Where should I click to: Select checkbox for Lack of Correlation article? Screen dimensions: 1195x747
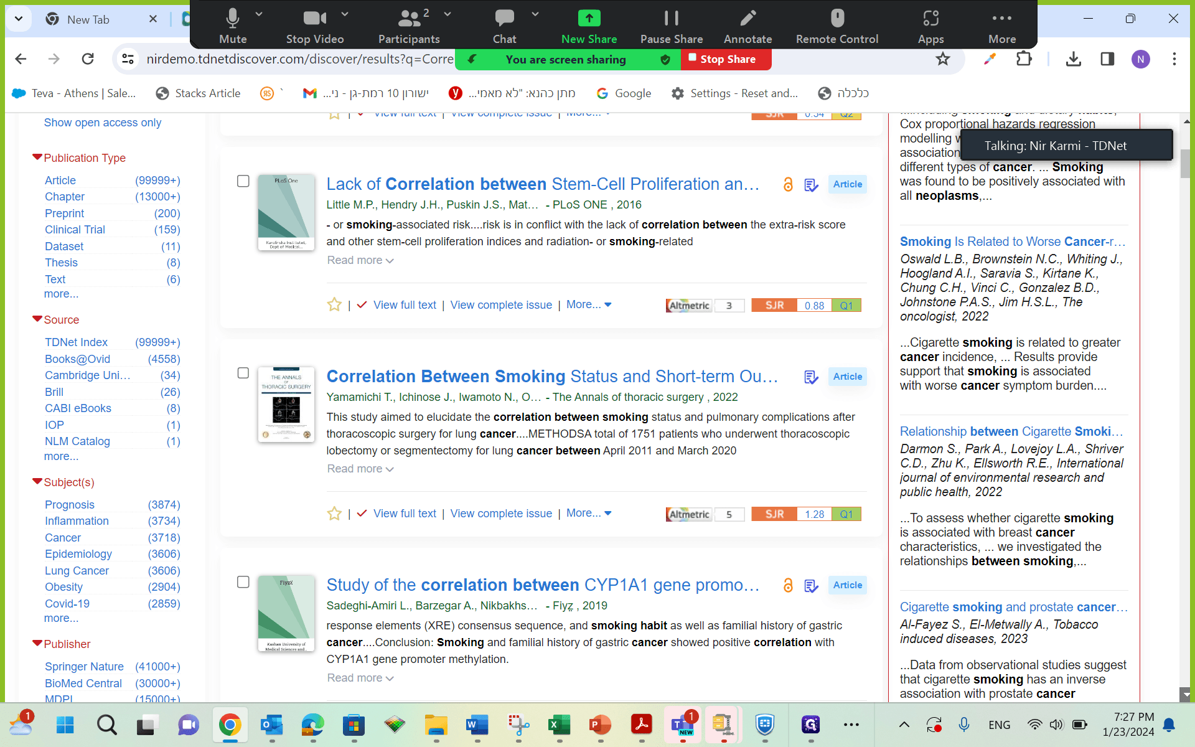[x=243, y=181]
